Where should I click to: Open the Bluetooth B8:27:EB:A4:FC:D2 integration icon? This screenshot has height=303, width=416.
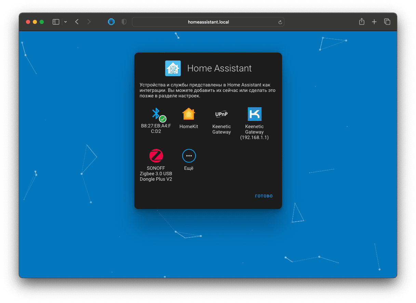coord(156,114)
